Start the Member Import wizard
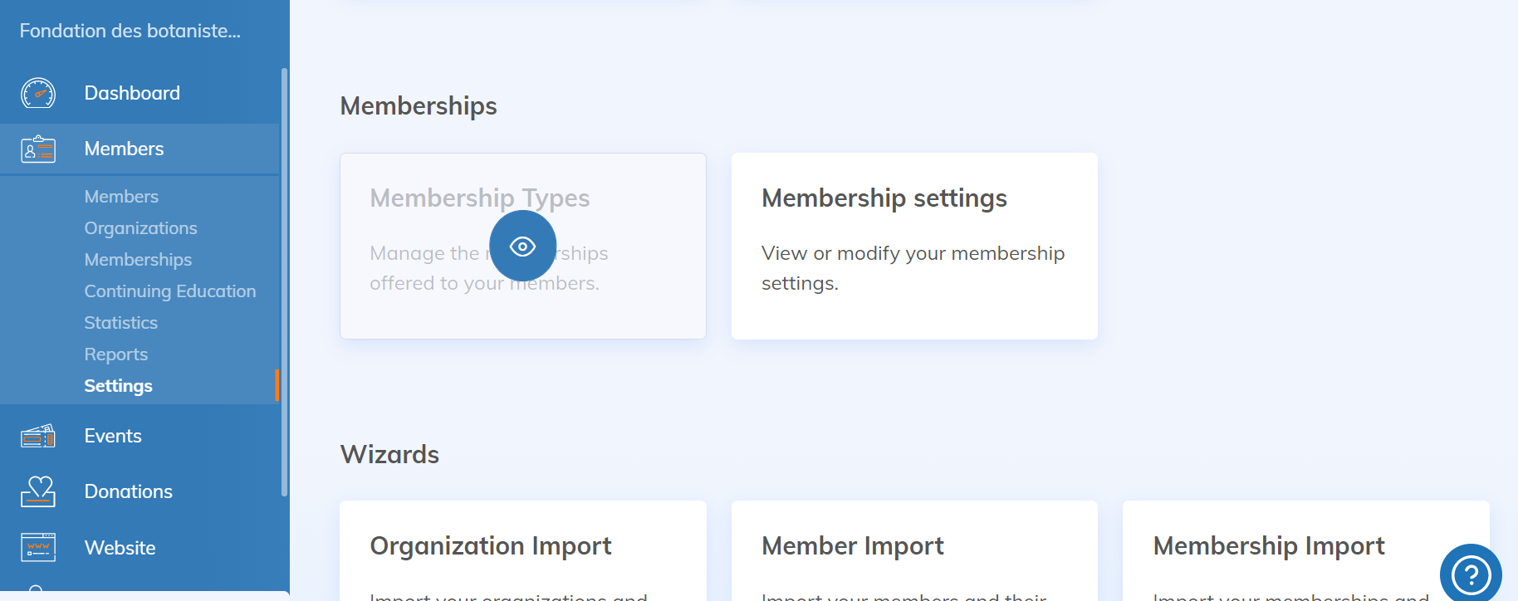1518x601 pixels. pos(913,550)
